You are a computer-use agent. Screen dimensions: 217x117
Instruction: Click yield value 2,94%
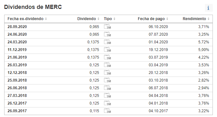click(204, 88)
